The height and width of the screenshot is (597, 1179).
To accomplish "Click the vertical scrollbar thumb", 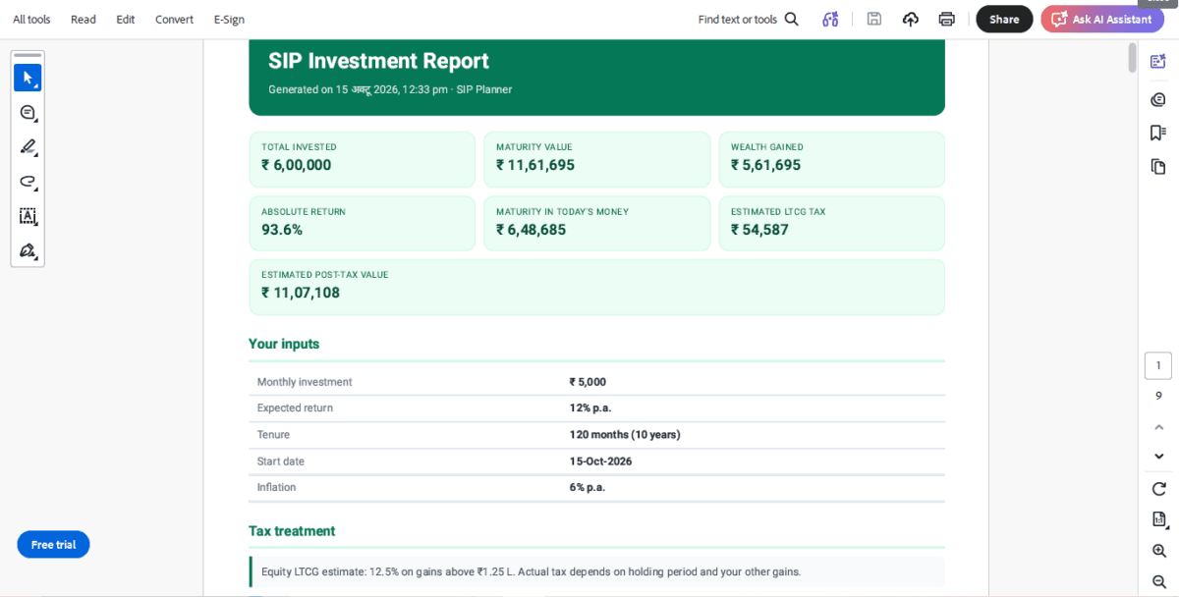I will click(1133, 57).
